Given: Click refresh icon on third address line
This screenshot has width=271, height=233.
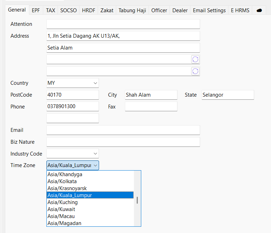Looking at the screenshot, I should [x=195, y=59].
